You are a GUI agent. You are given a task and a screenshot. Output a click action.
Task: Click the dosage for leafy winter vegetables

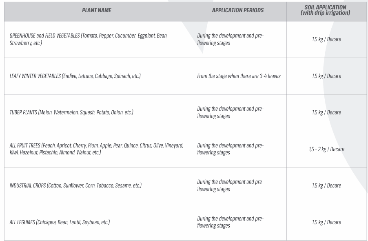tap(326, 76)
